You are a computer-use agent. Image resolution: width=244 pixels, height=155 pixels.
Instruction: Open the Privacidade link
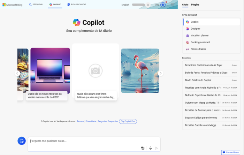click(91, 121)
